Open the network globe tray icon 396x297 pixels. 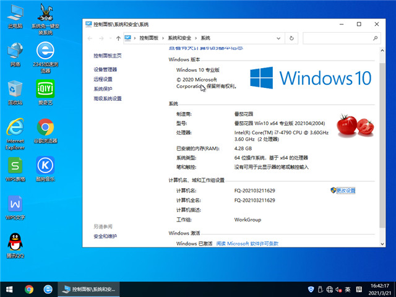coord(329,289)
